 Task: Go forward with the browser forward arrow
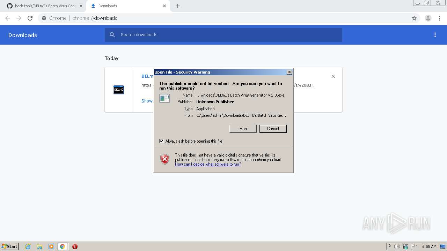pyautogui.click(x=19, y=18)
